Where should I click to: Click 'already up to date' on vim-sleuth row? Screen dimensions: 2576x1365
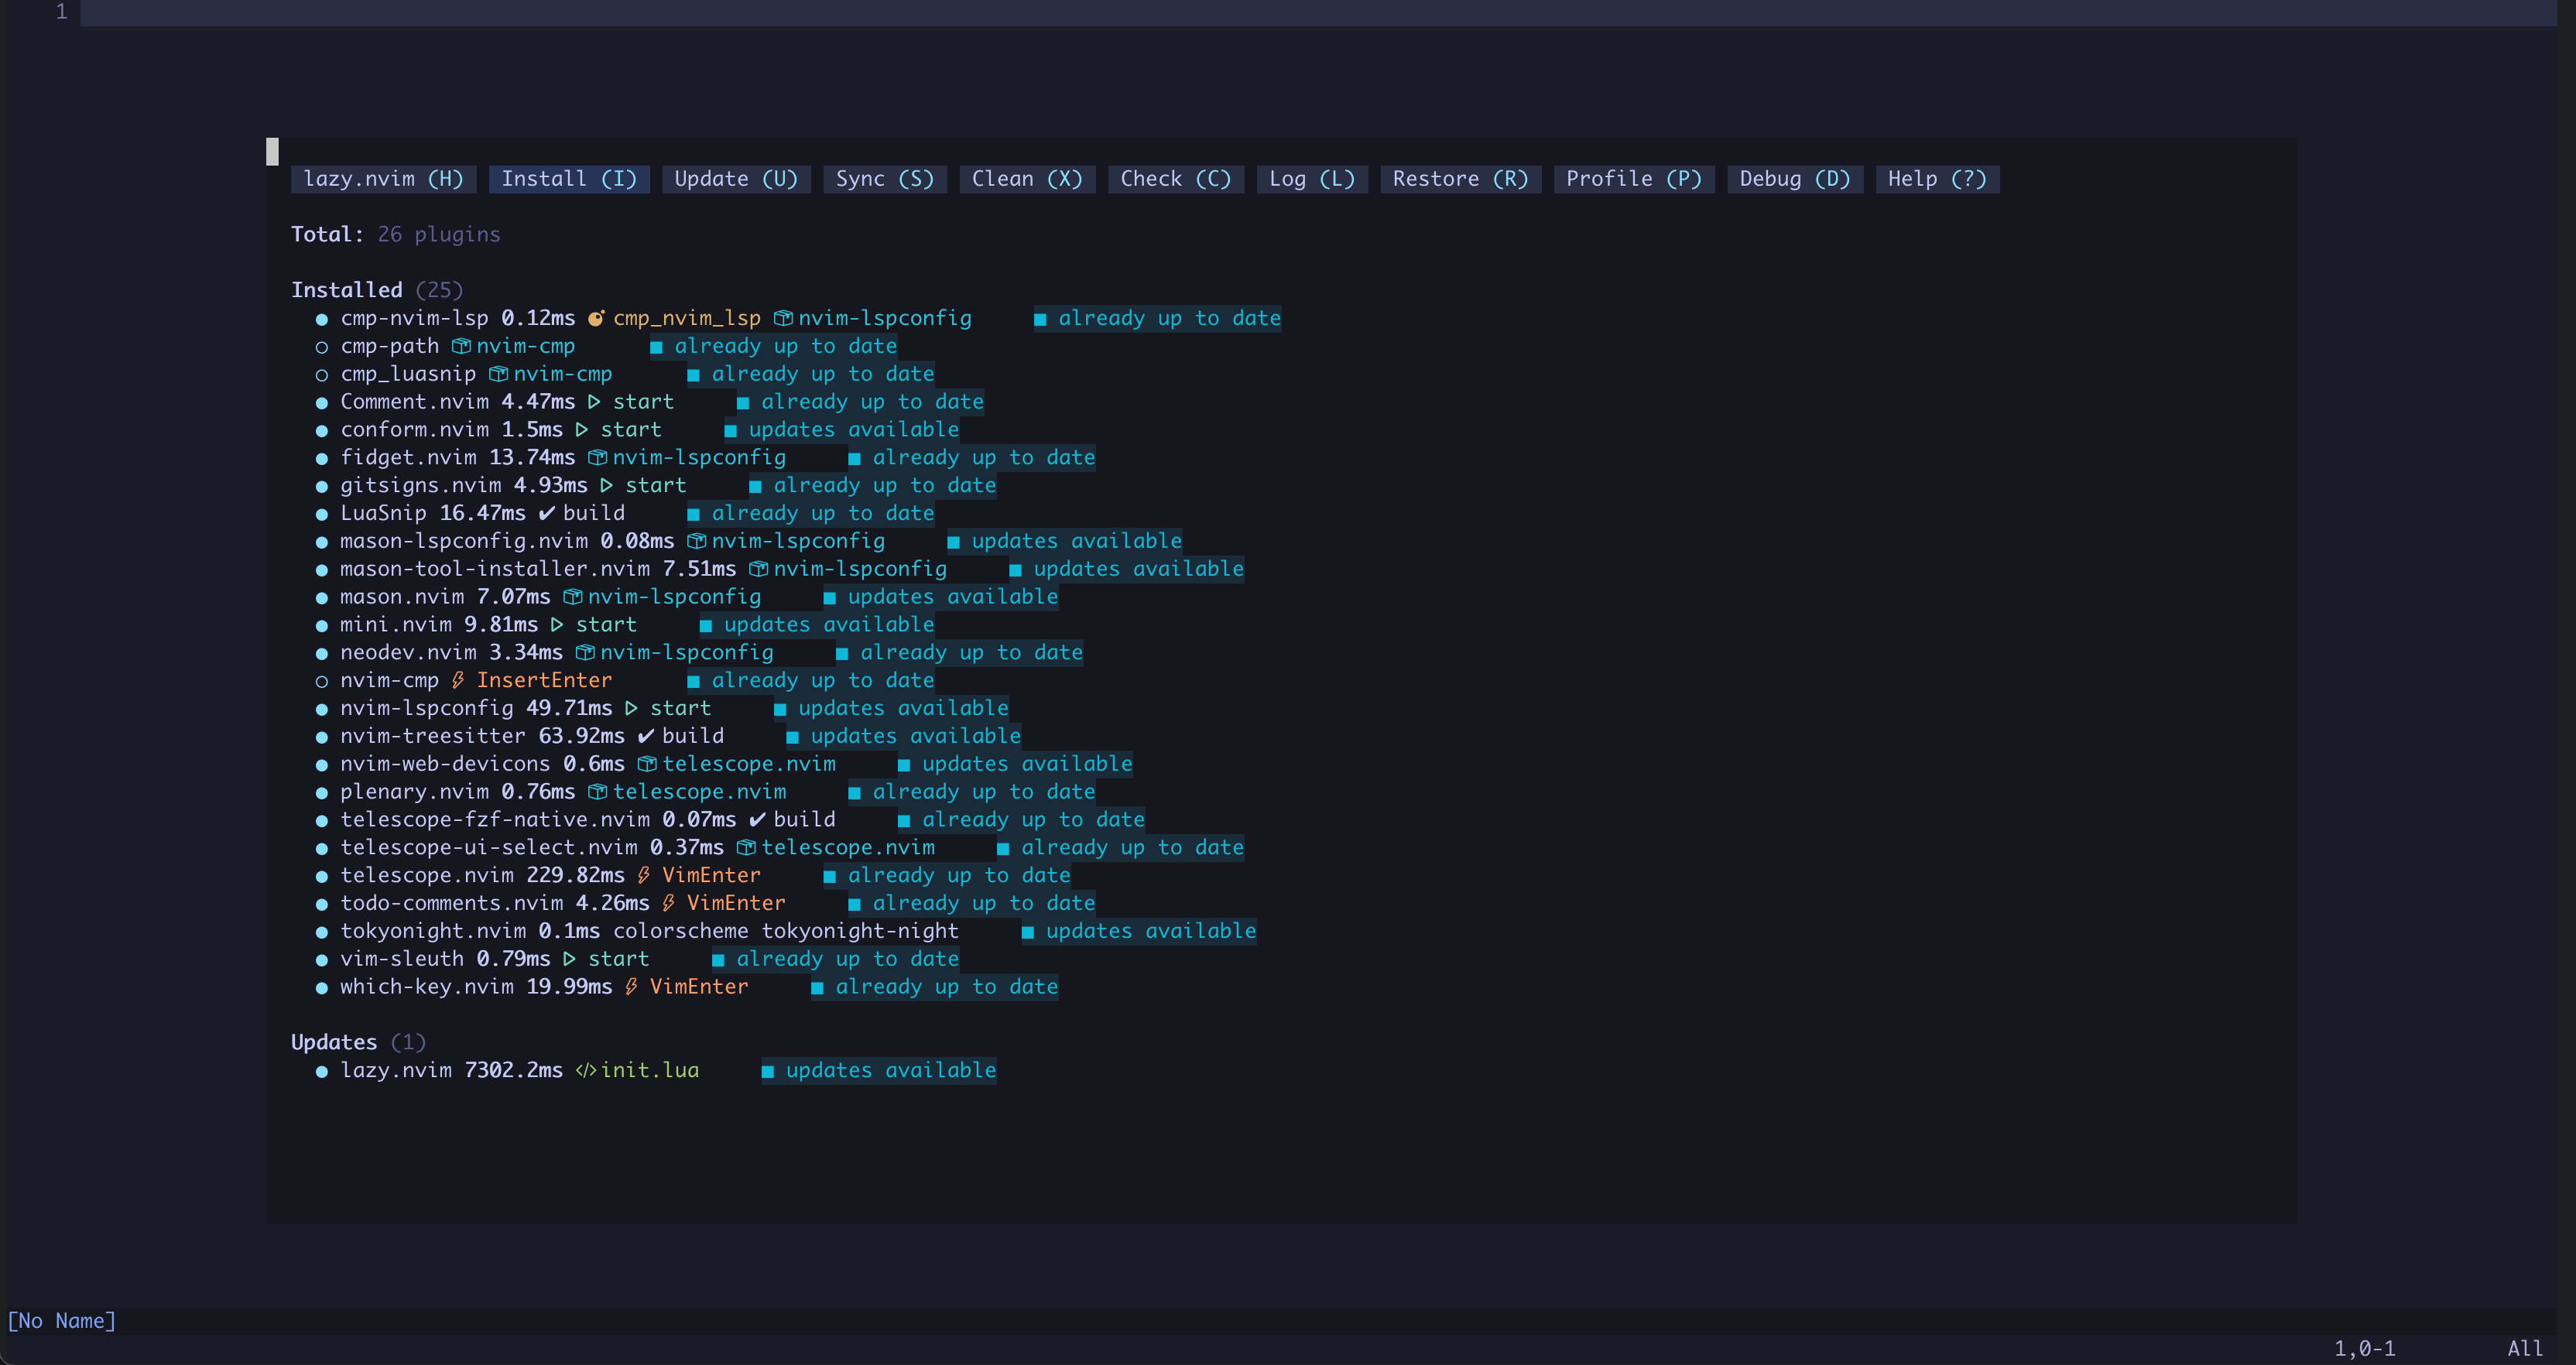pyautogui.click(x=847, y=959)
